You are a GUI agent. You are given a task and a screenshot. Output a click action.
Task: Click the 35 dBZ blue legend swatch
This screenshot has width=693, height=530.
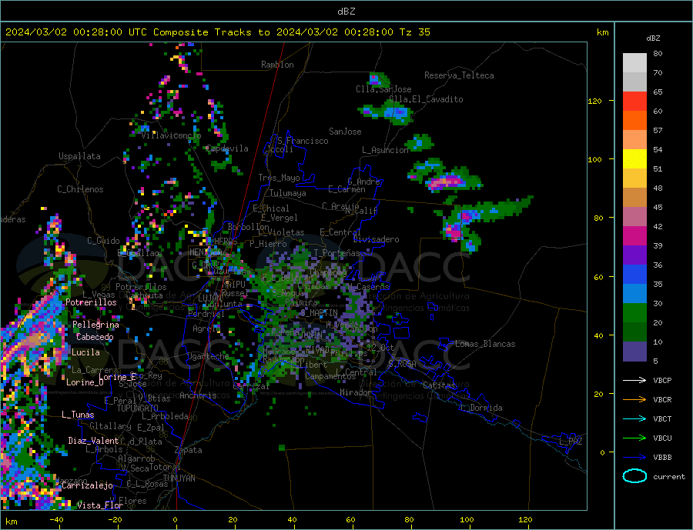point(634,275)
